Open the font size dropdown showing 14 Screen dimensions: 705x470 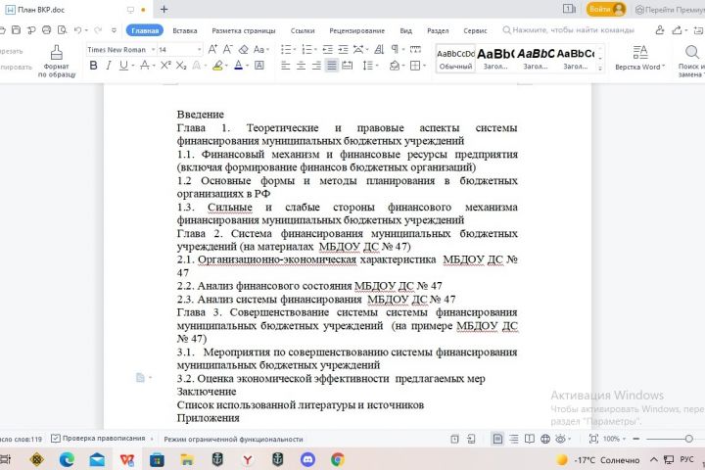tap(199, 50)
